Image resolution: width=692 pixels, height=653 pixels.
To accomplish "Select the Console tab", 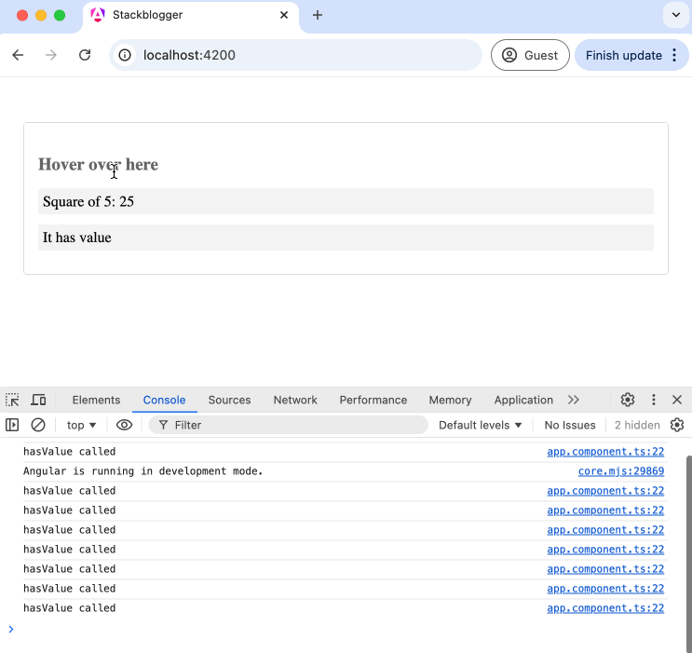I will click(x=164, y=400).
